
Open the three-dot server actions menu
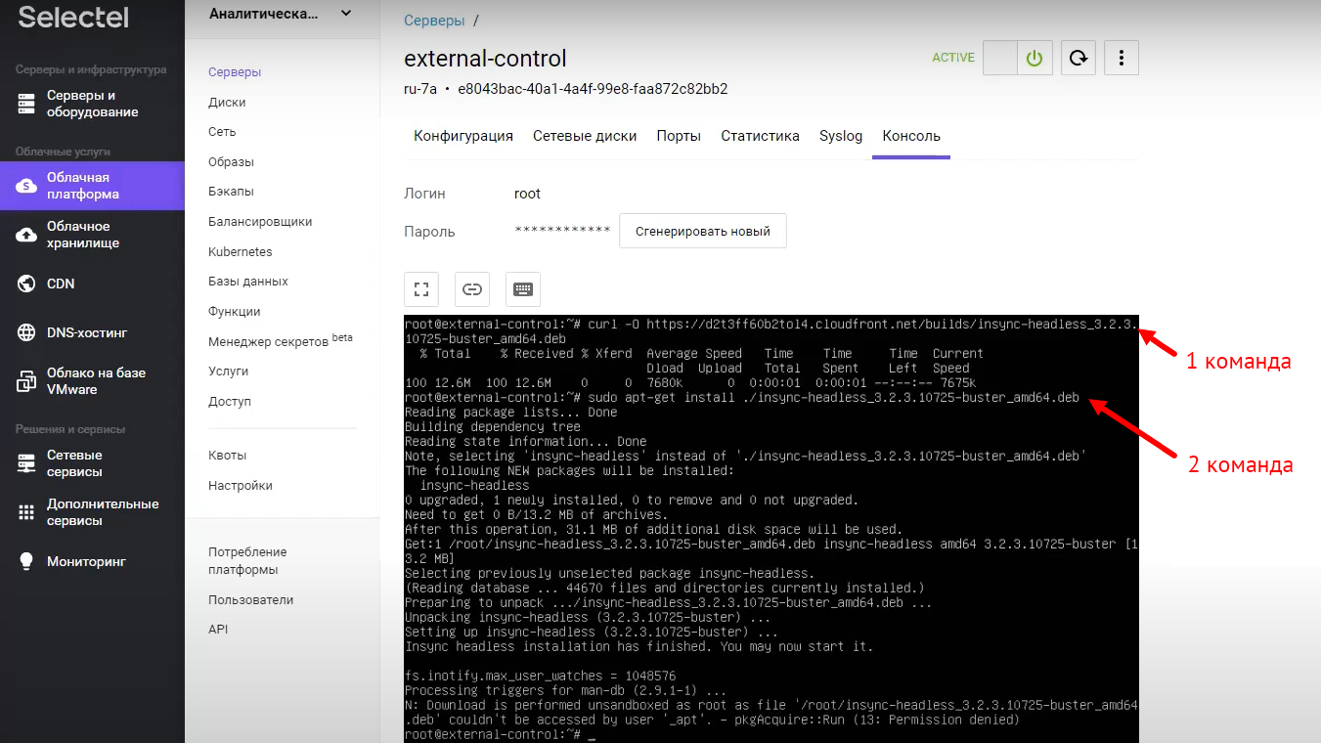click(x=1122, y=58)
